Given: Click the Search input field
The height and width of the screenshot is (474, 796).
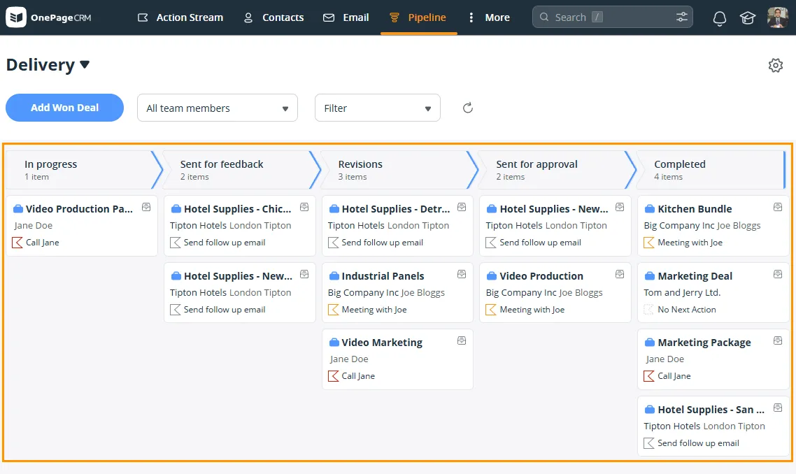Looking at the screenshot, I should tap(612, 17).
